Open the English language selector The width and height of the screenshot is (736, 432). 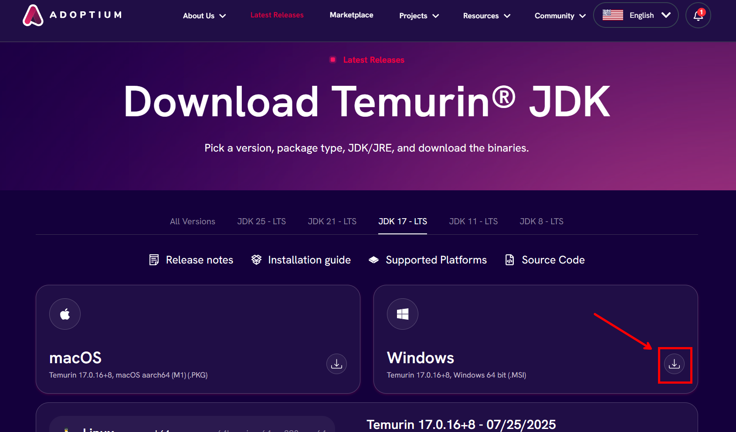[x=636, y=15]
